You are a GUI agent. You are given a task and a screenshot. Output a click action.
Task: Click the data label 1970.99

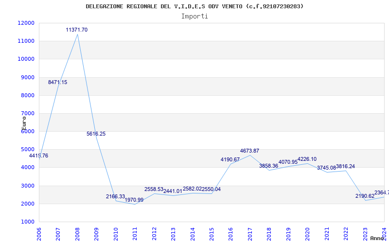coord(134,200)
